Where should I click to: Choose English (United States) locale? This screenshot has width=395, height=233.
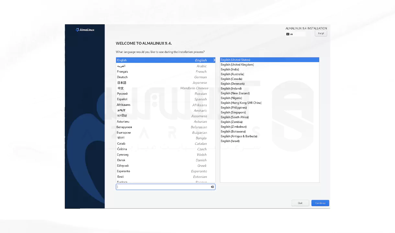(x=269, y=60)
